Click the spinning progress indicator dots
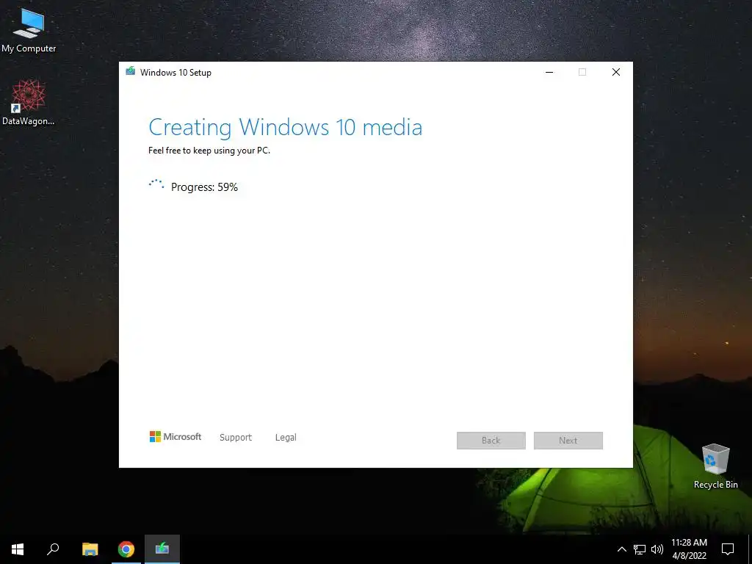752x564 pixels. [156, 184]
